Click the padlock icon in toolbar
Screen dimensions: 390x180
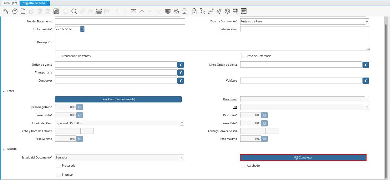(x=194, y=12)
